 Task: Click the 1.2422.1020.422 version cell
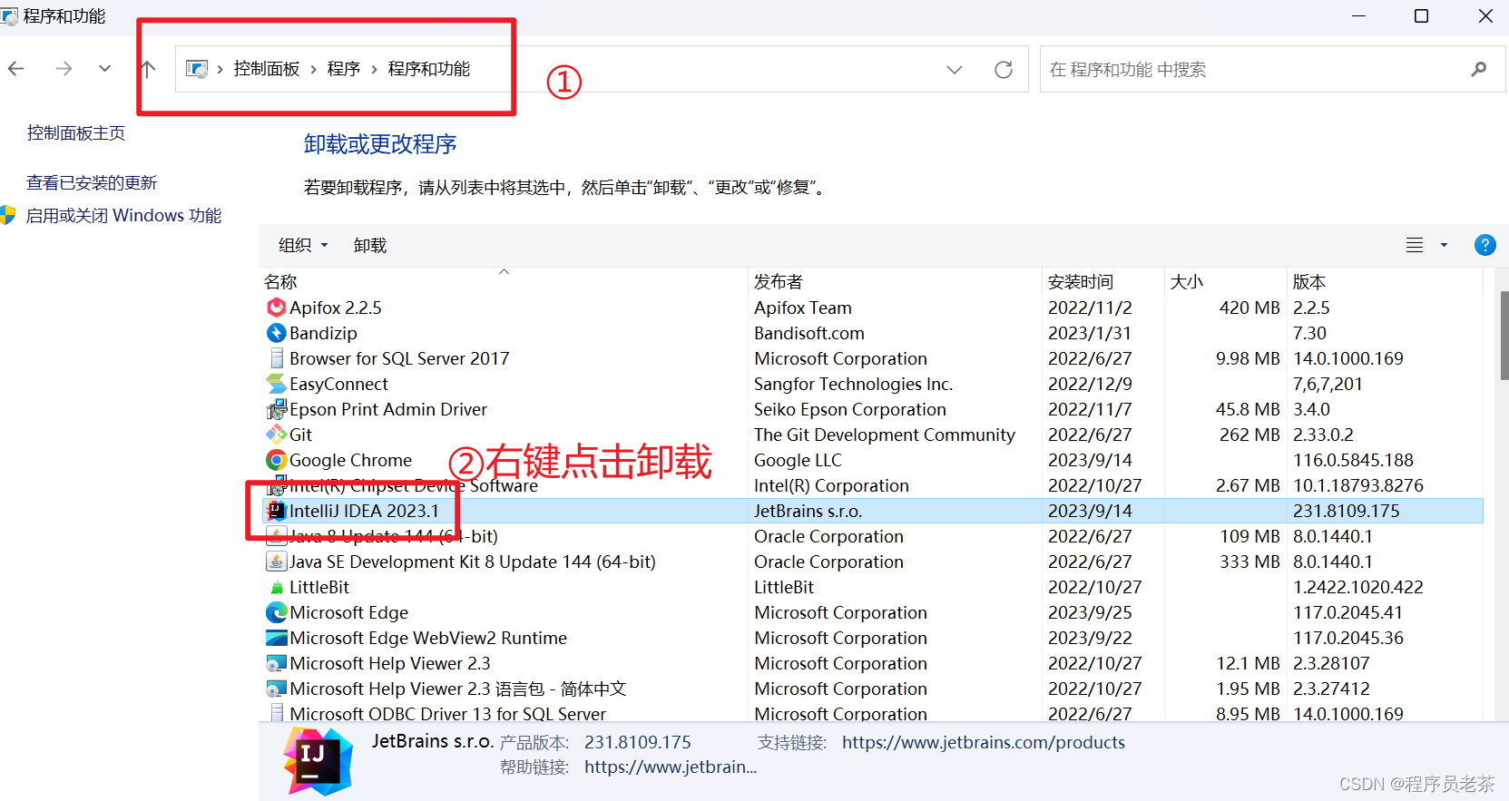(x=1358, y=587)
